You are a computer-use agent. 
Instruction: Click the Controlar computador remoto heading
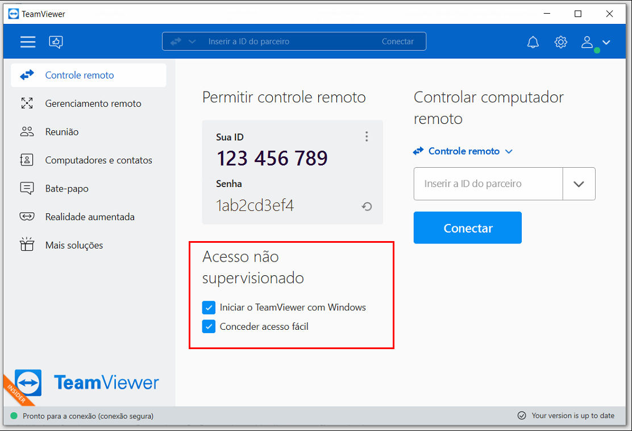pos(489,107)
